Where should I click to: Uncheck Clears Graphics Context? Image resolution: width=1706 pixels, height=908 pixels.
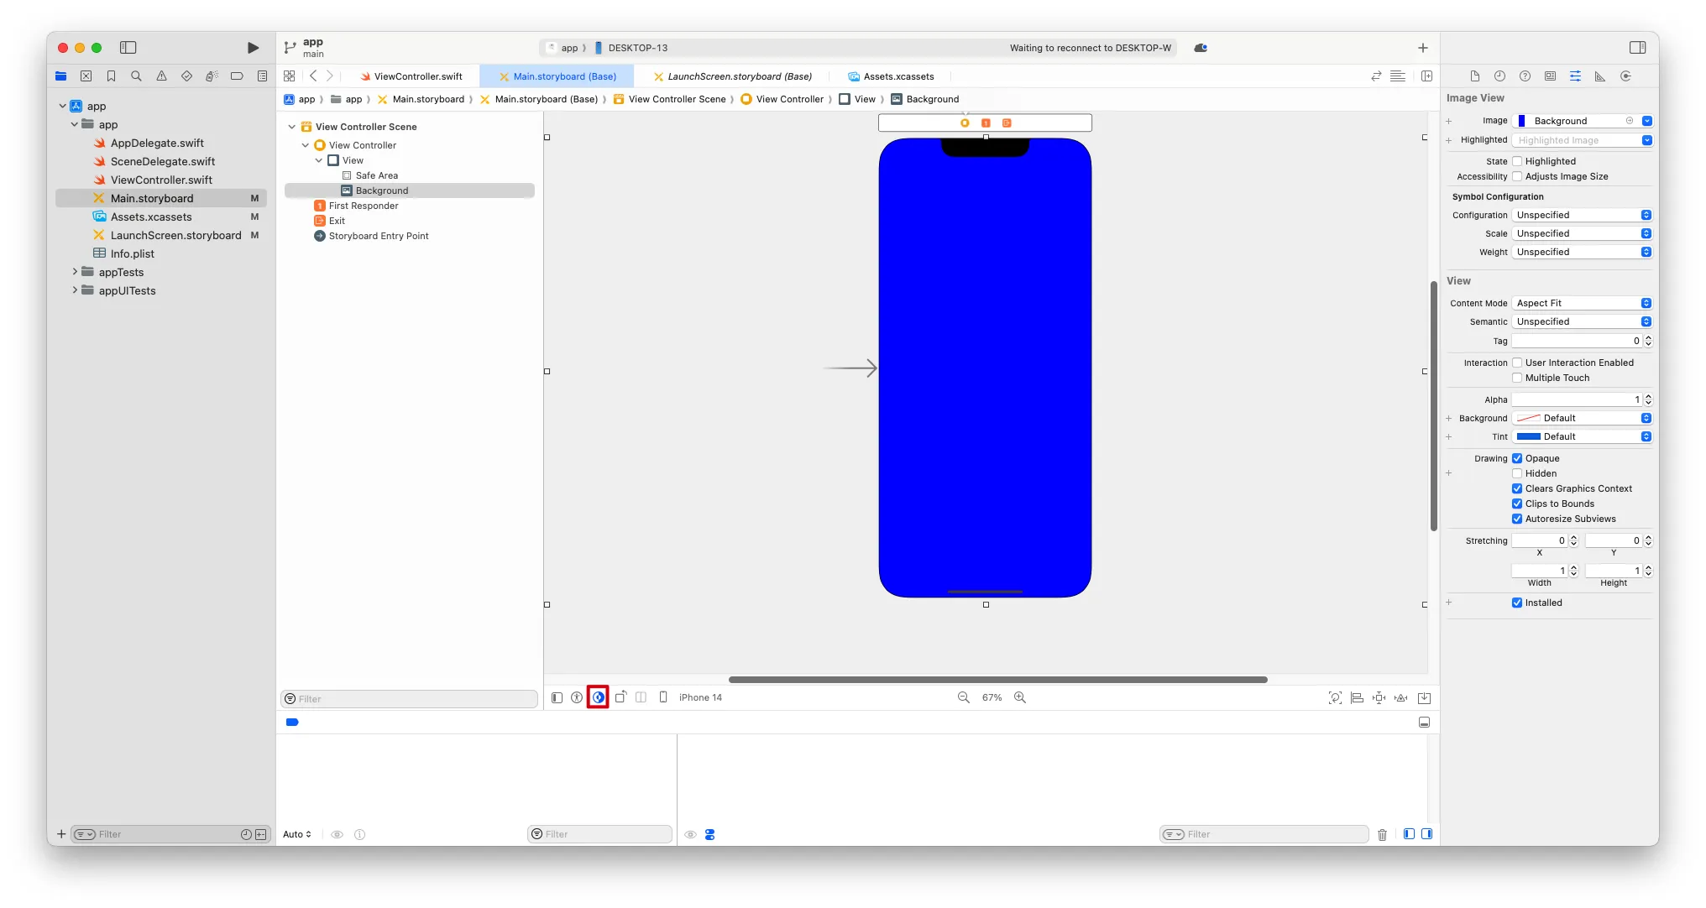point(1517,488)
